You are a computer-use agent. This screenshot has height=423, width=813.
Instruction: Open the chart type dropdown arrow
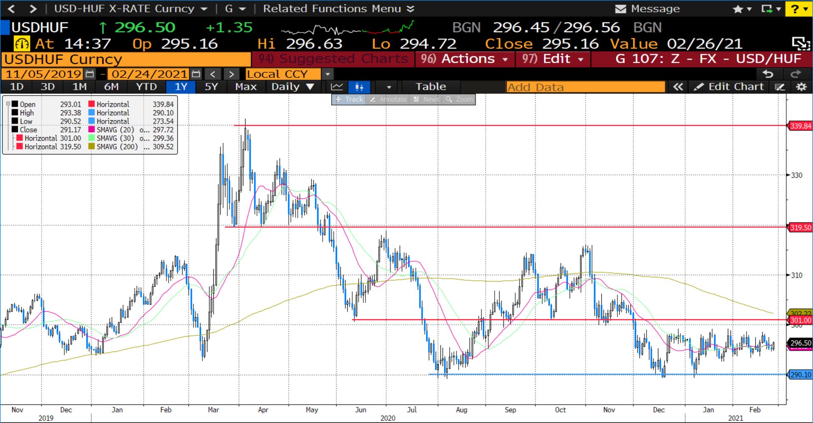click(x=389, y=87)
